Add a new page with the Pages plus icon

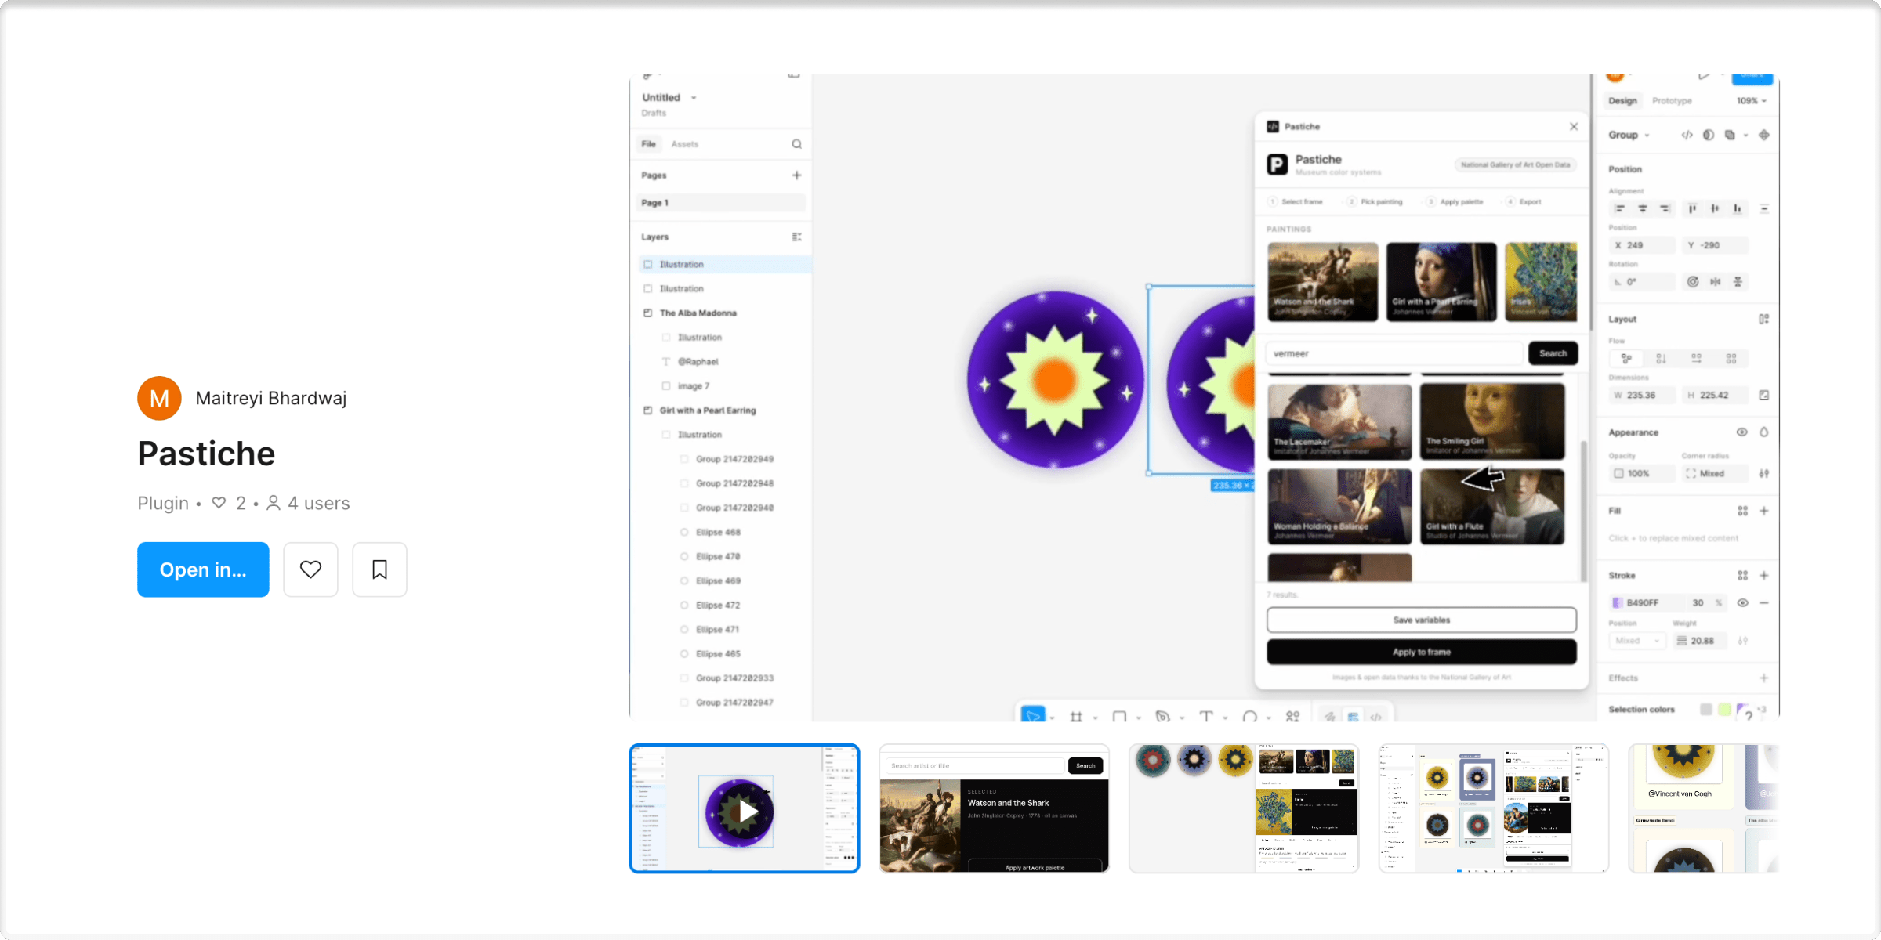796,175
